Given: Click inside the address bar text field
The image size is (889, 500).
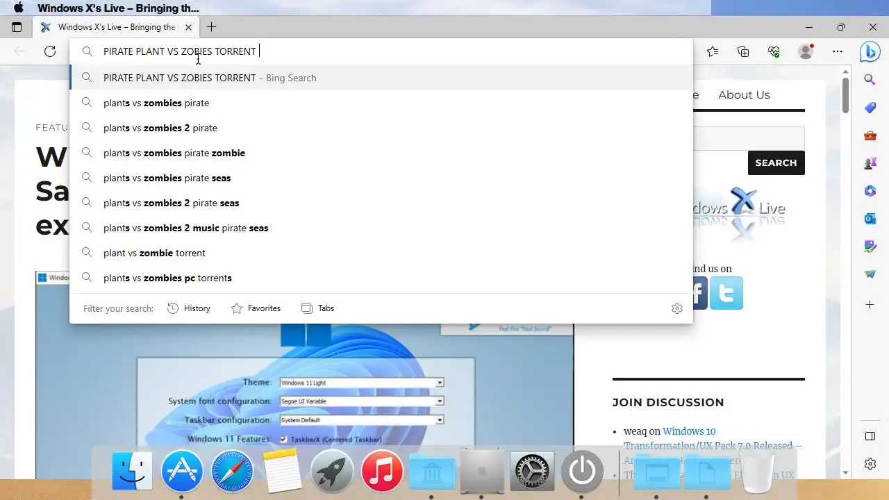Looking at the screenshot, I should (381, 51).
